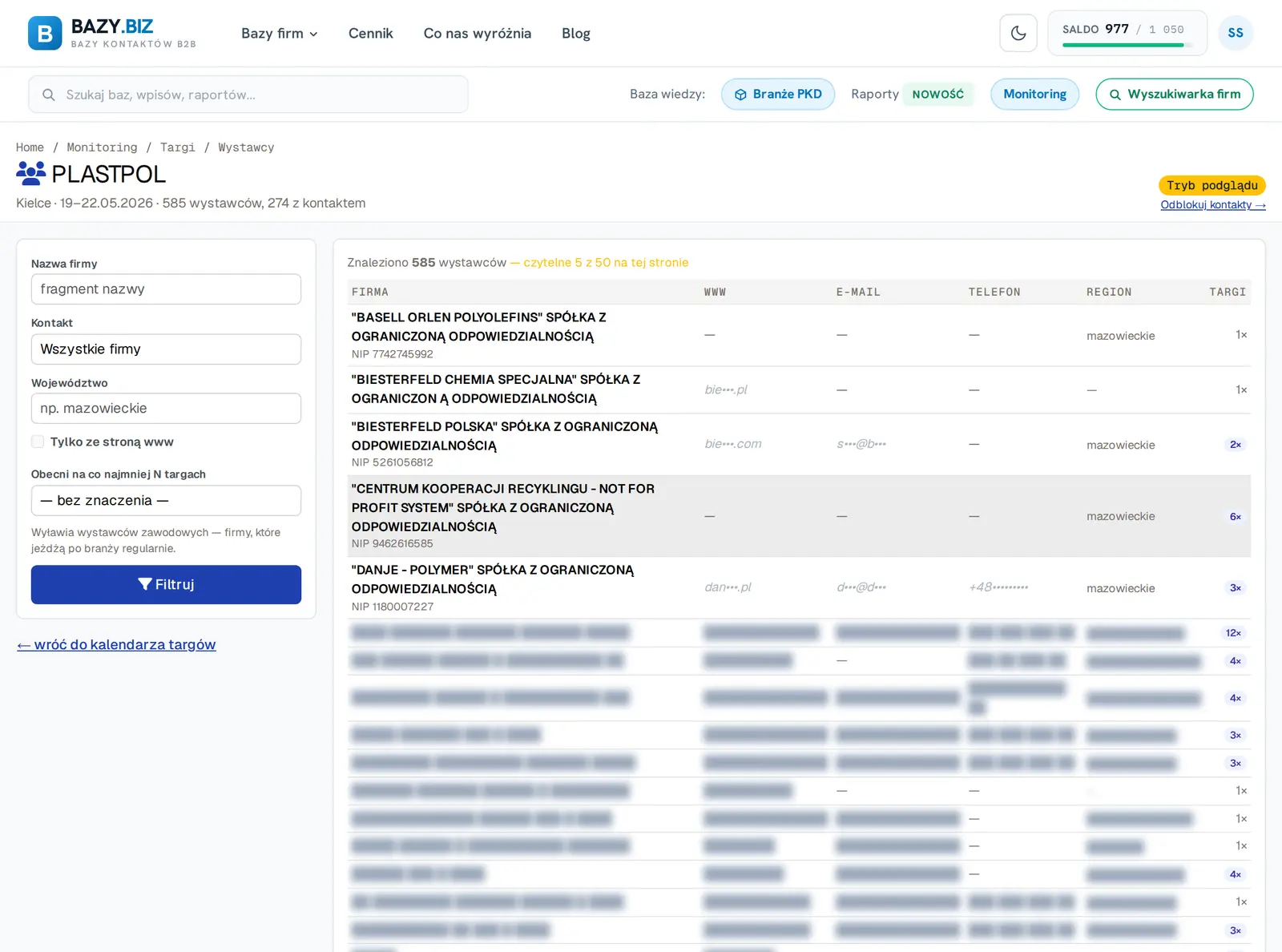Image resolution: width=1282 pixels, height=952 pixels.
Task: Click the 12× targi badge
Action: [1233, 633]
